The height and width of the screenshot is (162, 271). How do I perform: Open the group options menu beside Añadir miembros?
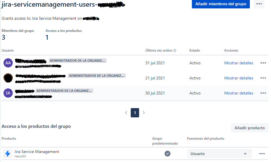pos(259,4)
